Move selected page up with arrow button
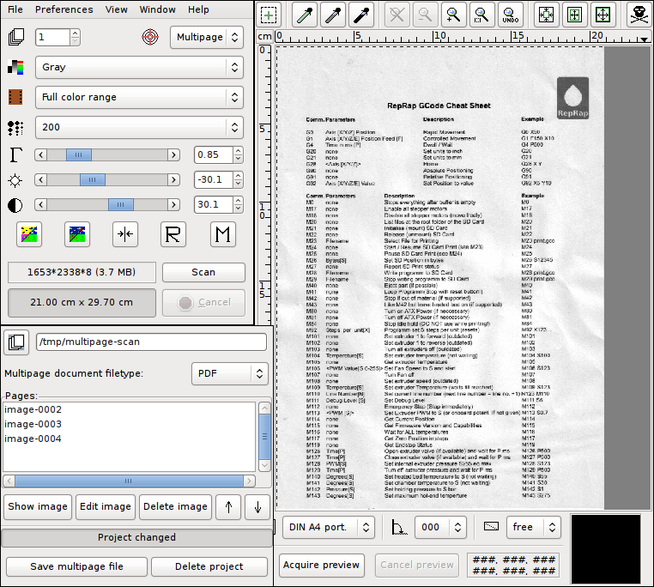The height and width of the screenshot is (587, 654). (228, 506)
